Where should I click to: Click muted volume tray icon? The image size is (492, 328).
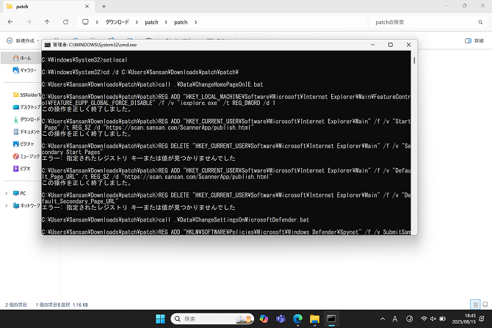pos(433,319)
